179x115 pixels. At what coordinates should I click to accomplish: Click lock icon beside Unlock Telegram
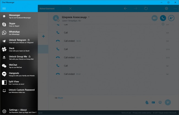click(29, 40)
